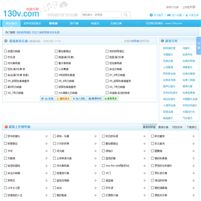Add 罗密欧与朱丽叶 using its plus icon
The height and width of the screenshot is (201, 201).
(194, 166)
